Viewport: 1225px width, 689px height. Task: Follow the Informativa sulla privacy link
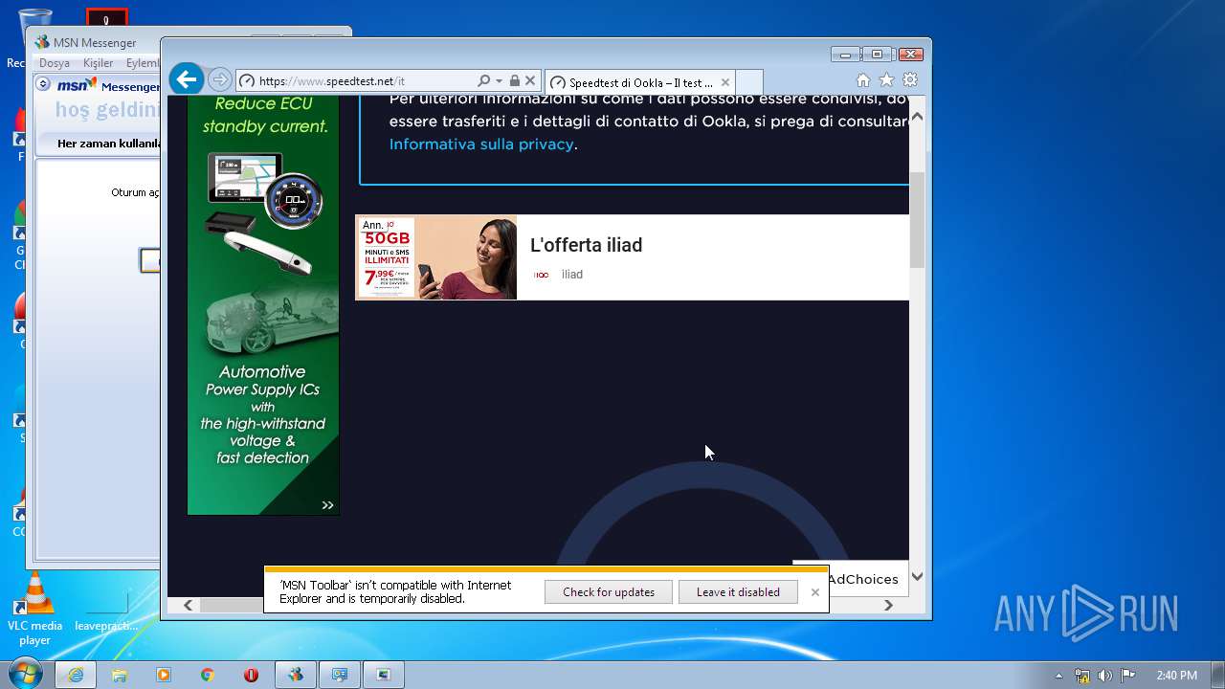point(481,144)
